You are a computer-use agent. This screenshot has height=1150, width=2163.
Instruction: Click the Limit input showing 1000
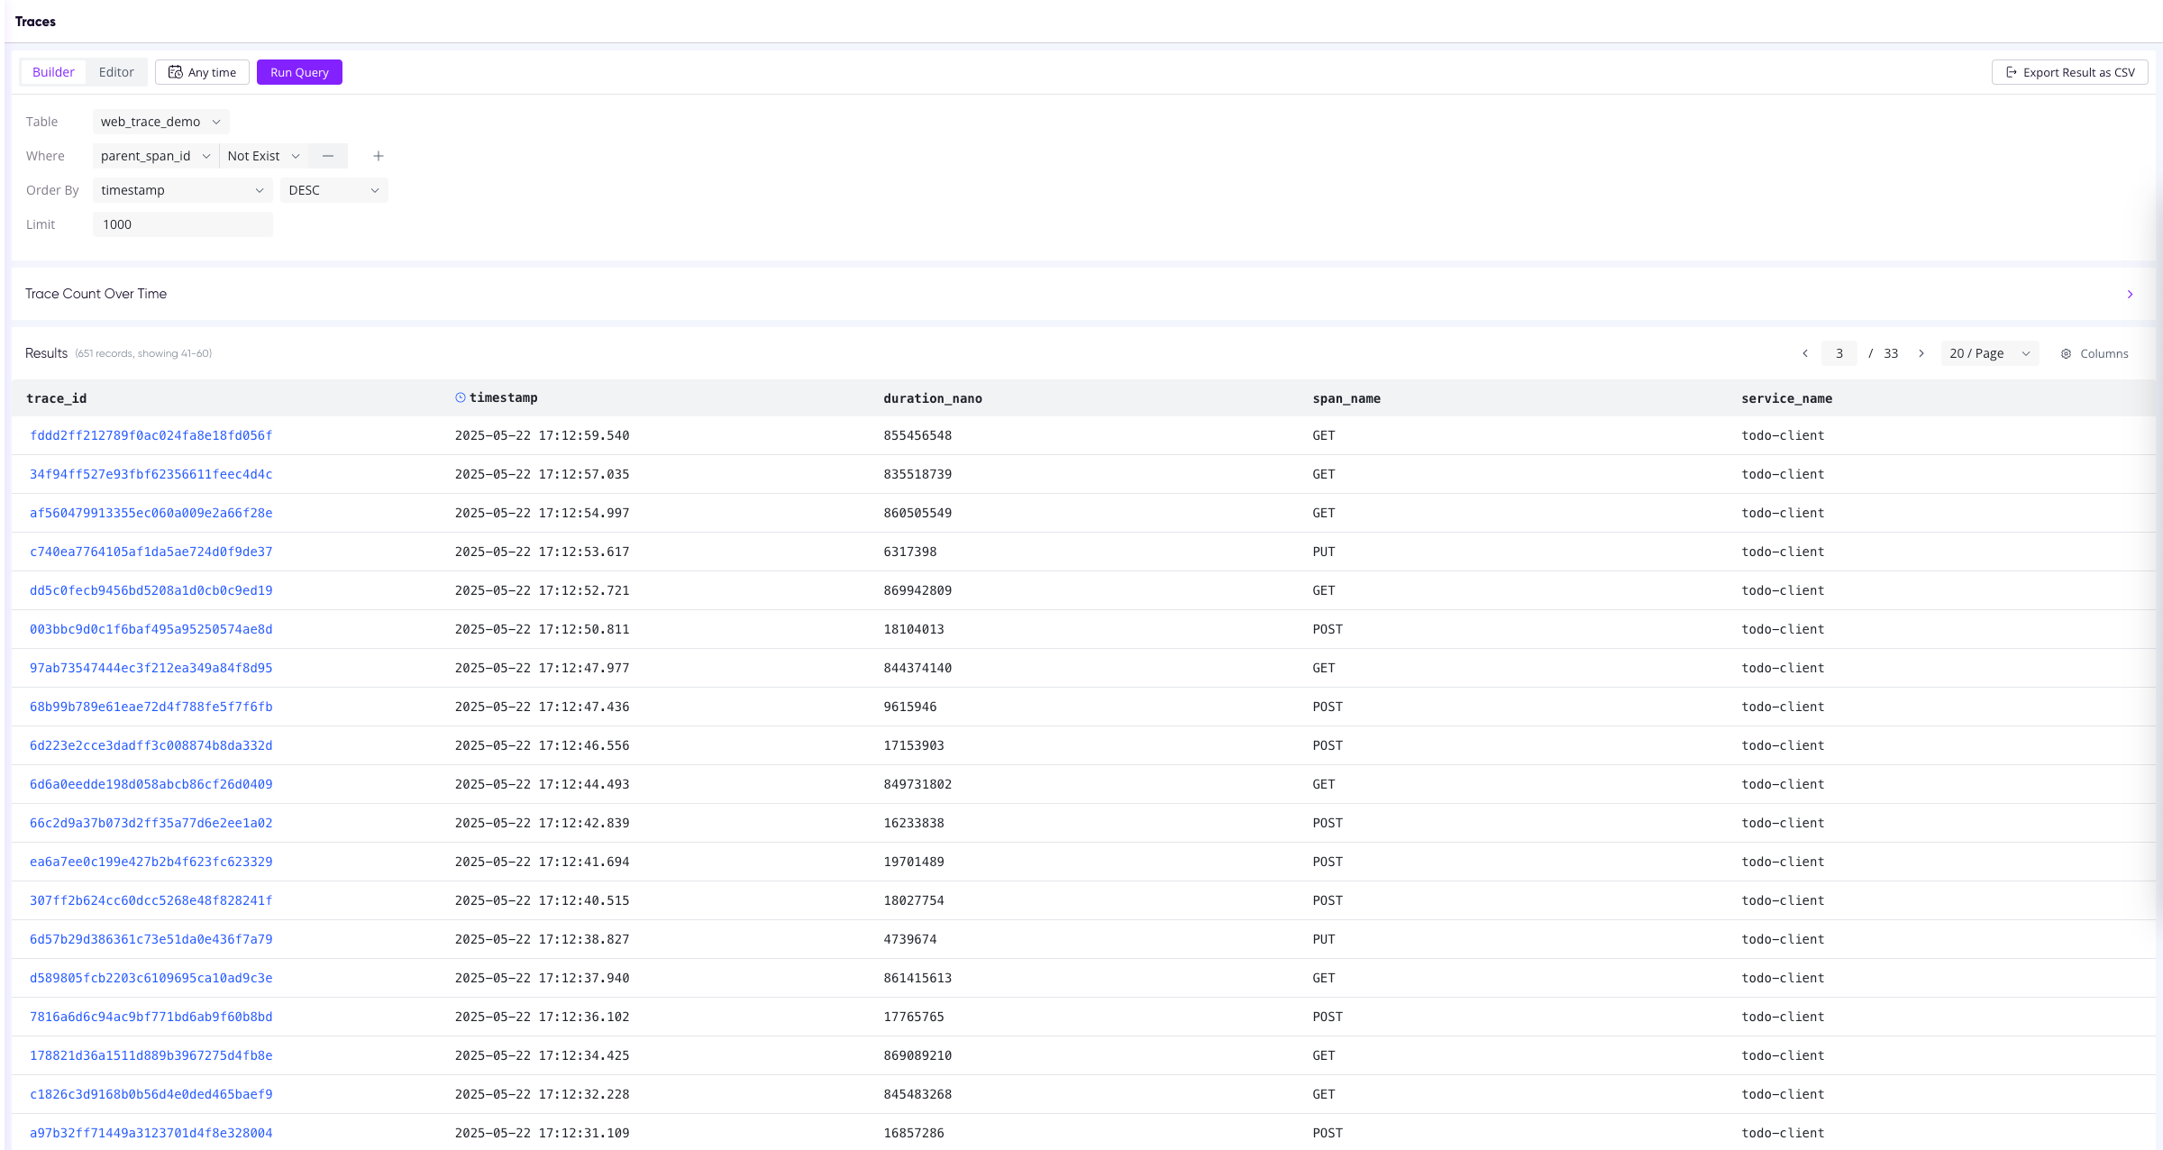click(182, 224)
